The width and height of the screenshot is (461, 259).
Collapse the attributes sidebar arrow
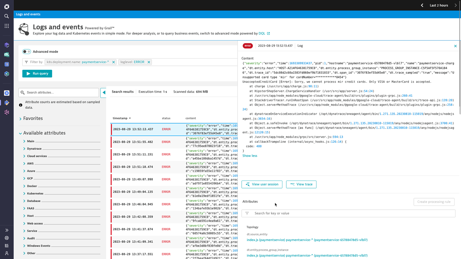[x=104, y=92]
